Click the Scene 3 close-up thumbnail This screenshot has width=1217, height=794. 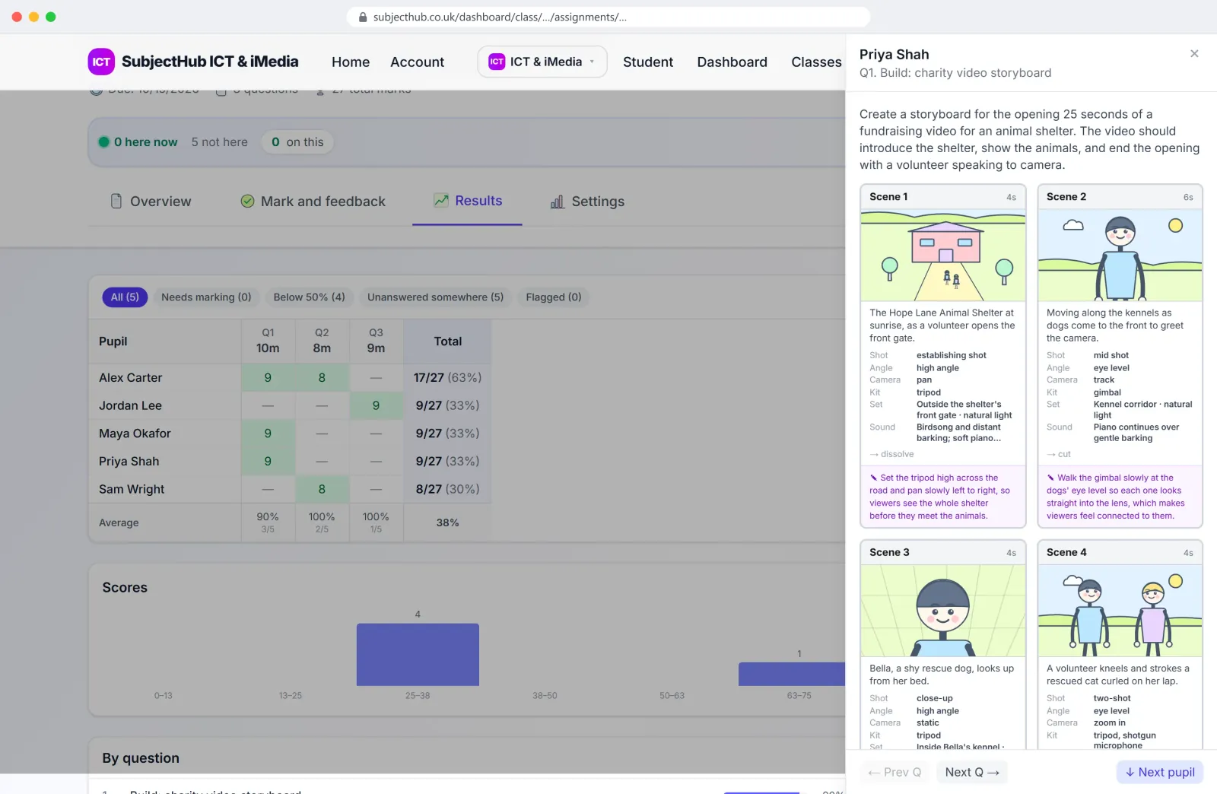click(943, 611)
